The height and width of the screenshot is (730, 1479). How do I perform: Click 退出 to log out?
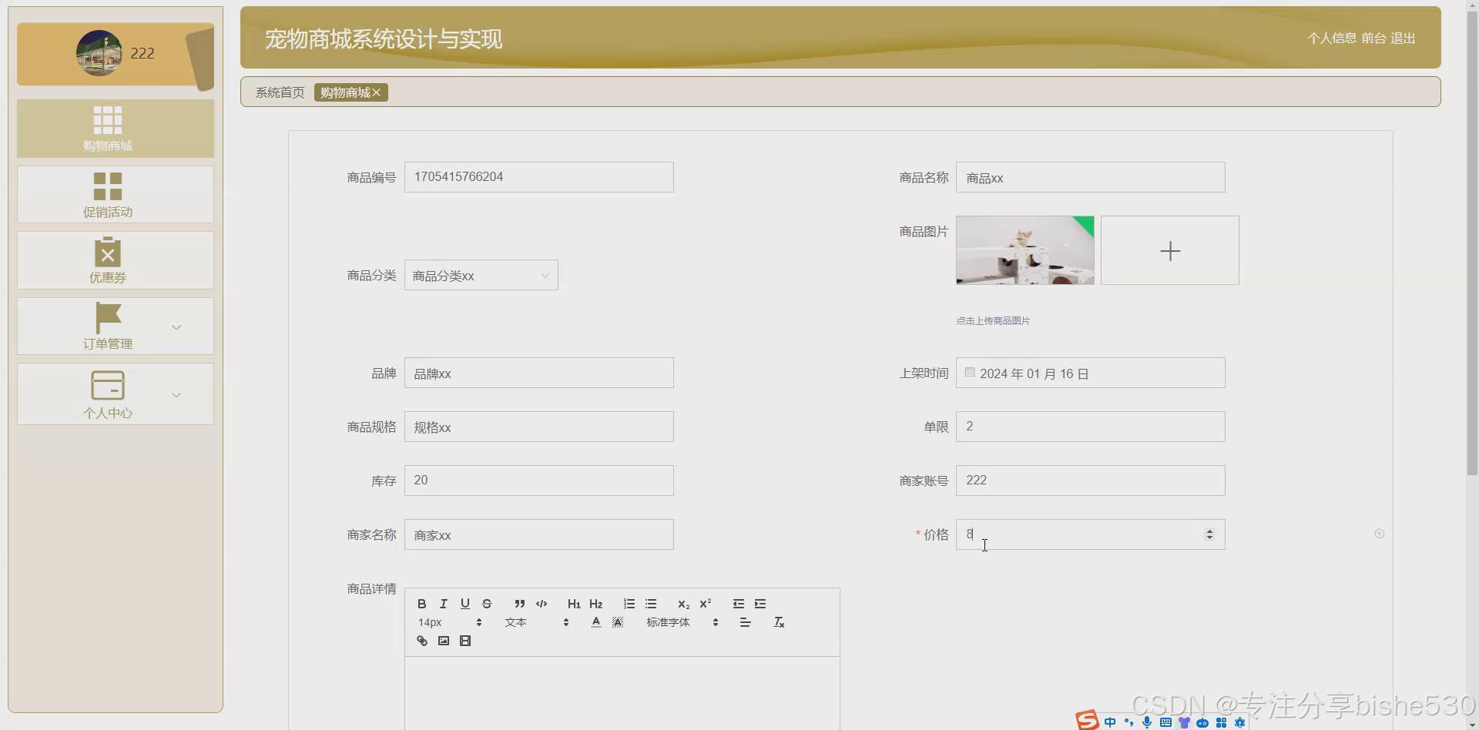click(1403, 38)
